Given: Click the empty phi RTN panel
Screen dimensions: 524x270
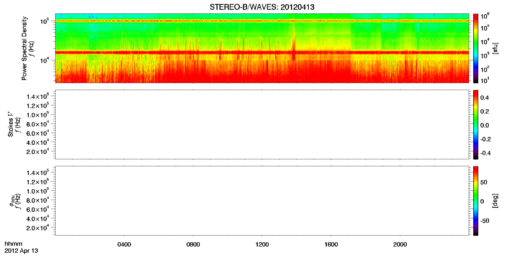Looking at the screenshot, I should (262, 201).
